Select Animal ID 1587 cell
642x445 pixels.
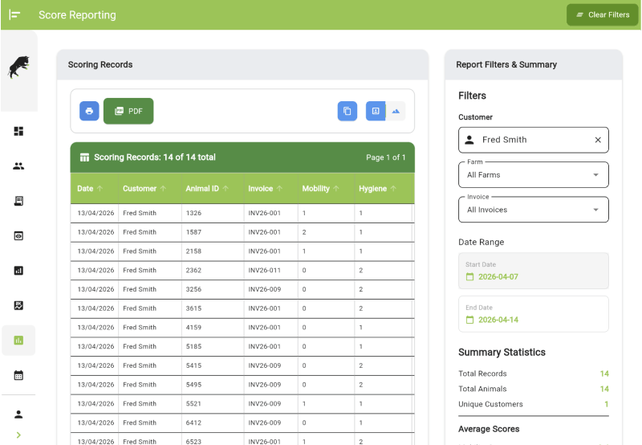(213, 232)
